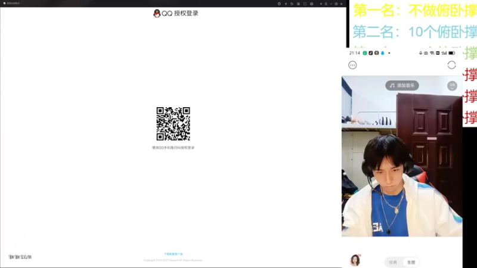
Task: Tap the circular camera flip icon
Action: point(451,65)
